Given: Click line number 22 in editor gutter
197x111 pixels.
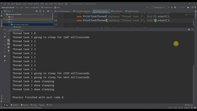Looking at the screenshot, I should pos(55,20).
